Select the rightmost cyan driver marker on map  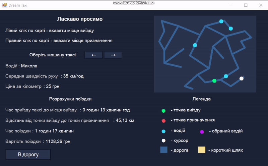(x=231, y=29)
